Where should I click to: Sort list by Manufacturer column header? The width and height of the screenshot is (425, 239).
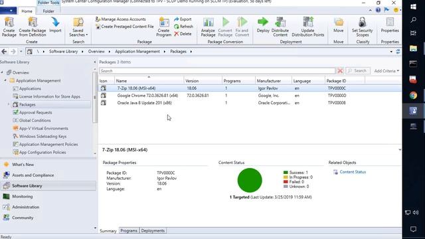click(273, 81)
